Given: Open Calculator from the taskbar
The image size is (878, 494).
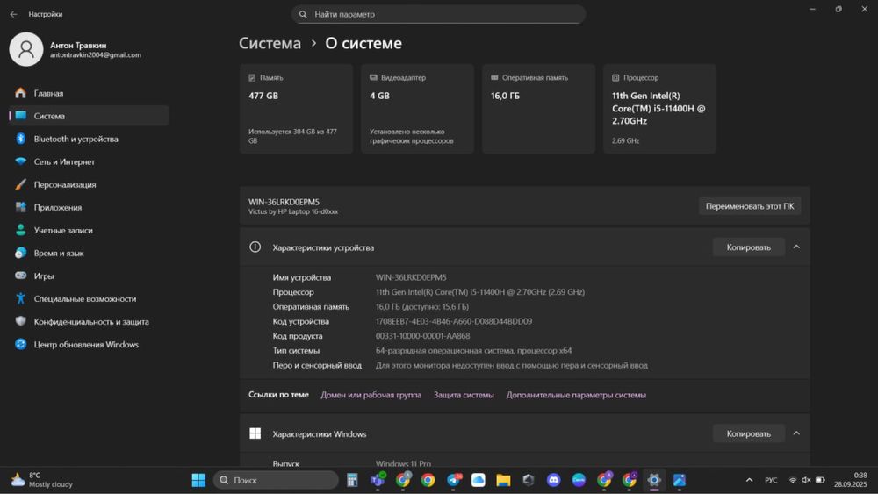Looking at the screenshot, I should (x=352, y=480).
